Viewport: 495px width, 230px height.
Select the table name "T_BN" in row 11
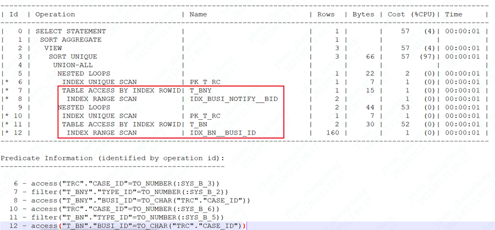coord(198,124)
